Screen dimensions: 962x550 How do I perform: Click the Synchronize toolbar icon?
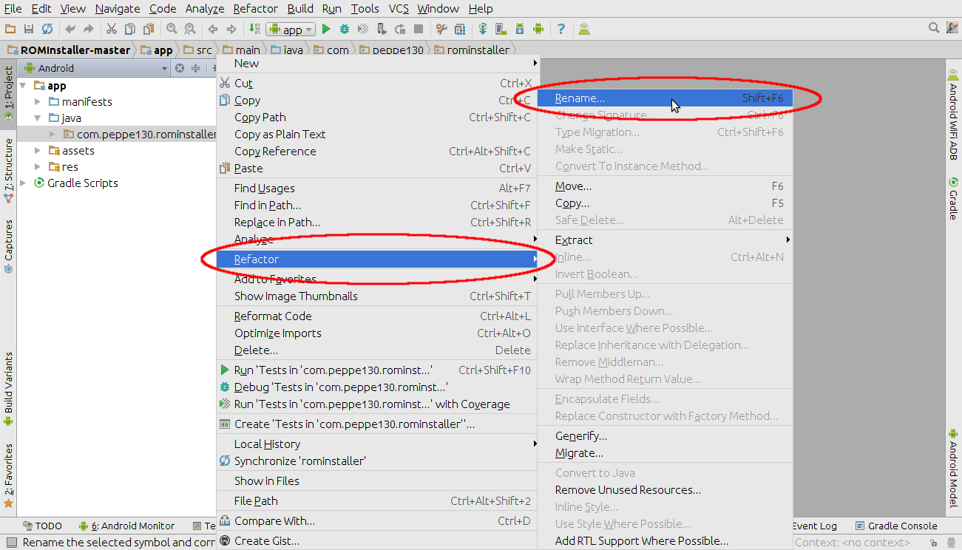(47, 29)
